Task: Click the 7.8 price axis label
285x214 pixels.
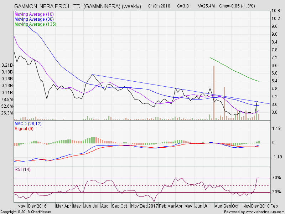Action: tap(274, 50)
